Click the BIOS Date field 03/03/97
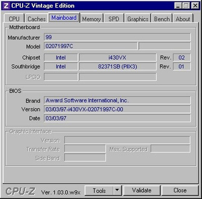 (x=117, y=118)
